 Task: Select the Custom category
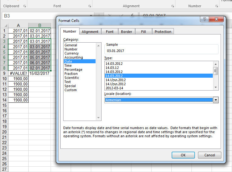(x=80, y=90)
